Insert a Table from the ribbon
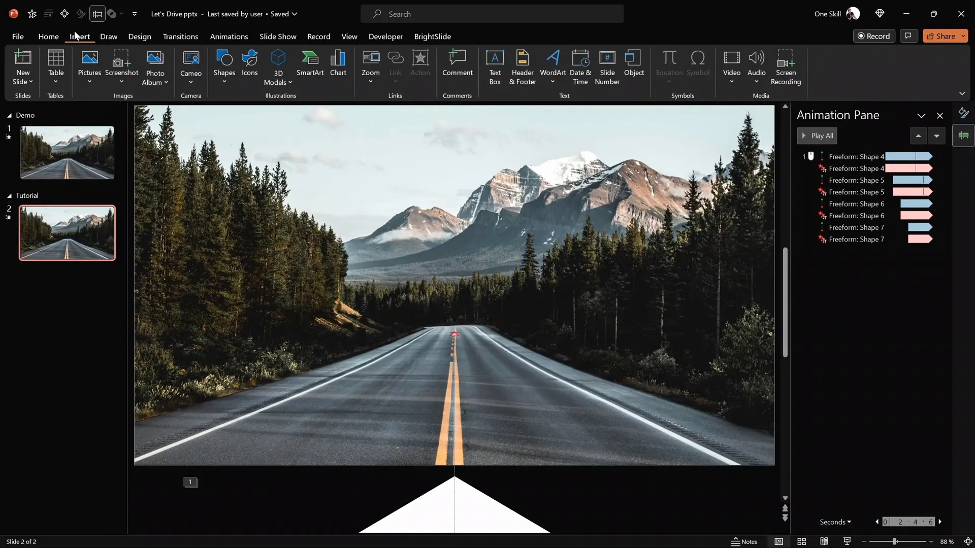Image resolution: width=975 pixels, height=548 pixels. point(56,66)
